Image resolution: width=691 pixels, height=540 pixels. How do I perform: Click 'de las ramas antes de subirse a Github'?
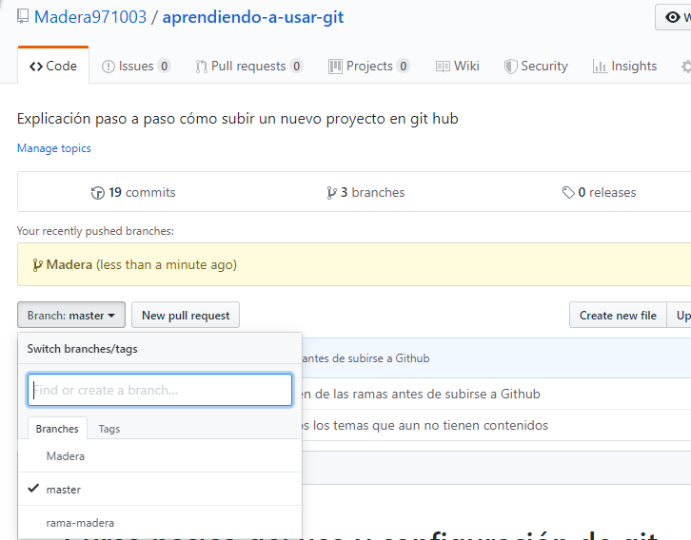427,394
